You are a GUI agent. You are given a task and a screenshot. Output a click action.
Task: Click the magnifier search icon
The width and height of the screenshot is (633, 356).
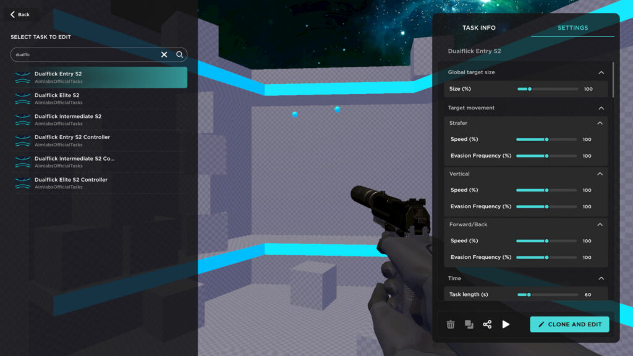pyautogui.click(x=179, y=54)
